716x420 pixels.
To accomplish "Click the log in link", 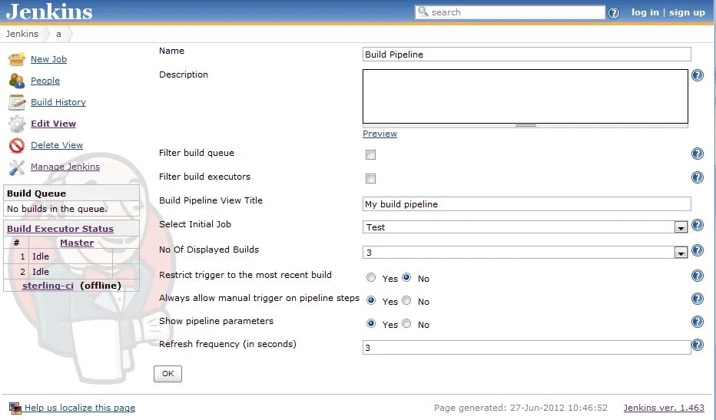I will [x=645, y=12].
